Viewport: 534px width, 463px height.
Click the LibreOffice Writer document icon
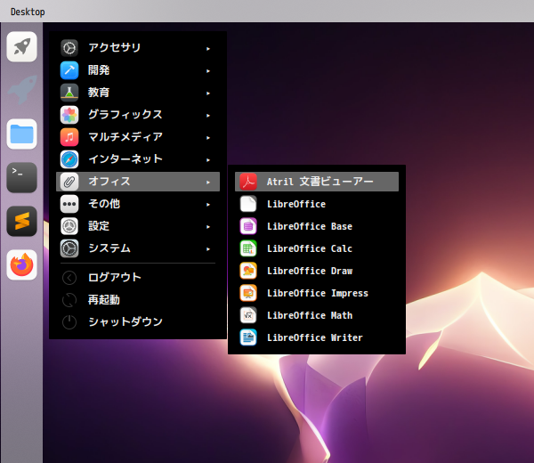tap(248, 337)
